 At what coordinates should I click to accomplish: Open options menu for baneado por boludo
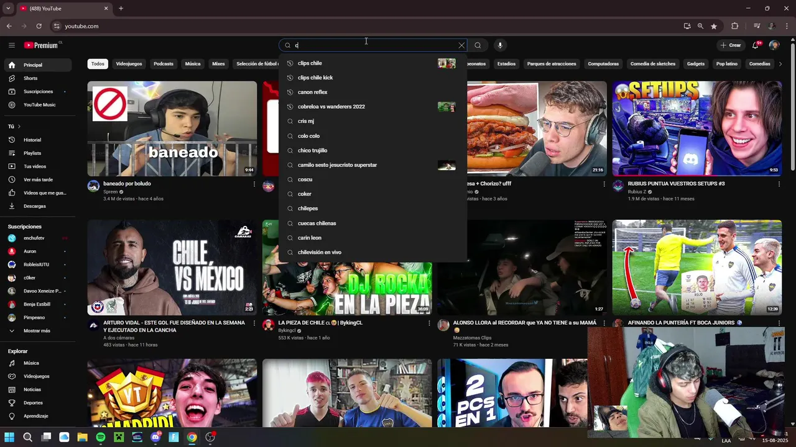pyautogui.click(x=254, y=184)
